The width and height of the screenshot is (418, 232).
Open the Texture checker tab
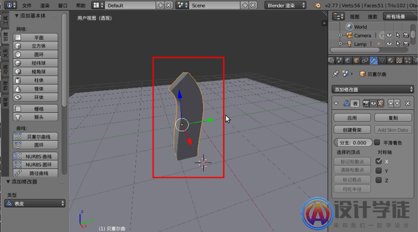399,61
